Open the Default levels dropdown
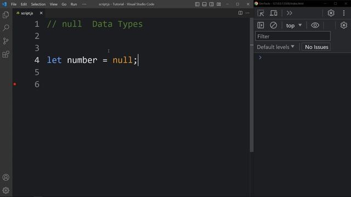The width and height of the screenshot is (351, 197). 275,47
